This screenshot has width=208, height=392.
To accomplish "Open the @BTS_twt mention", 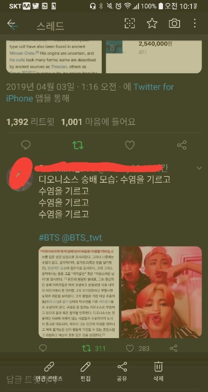I will click(x=82, y=238).
